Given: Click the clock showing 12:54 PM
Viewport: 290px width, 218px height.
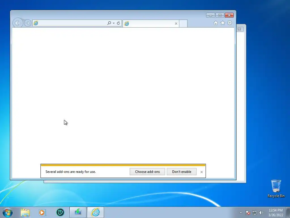Looking at the screenshot, I should [x=276, y=210].
